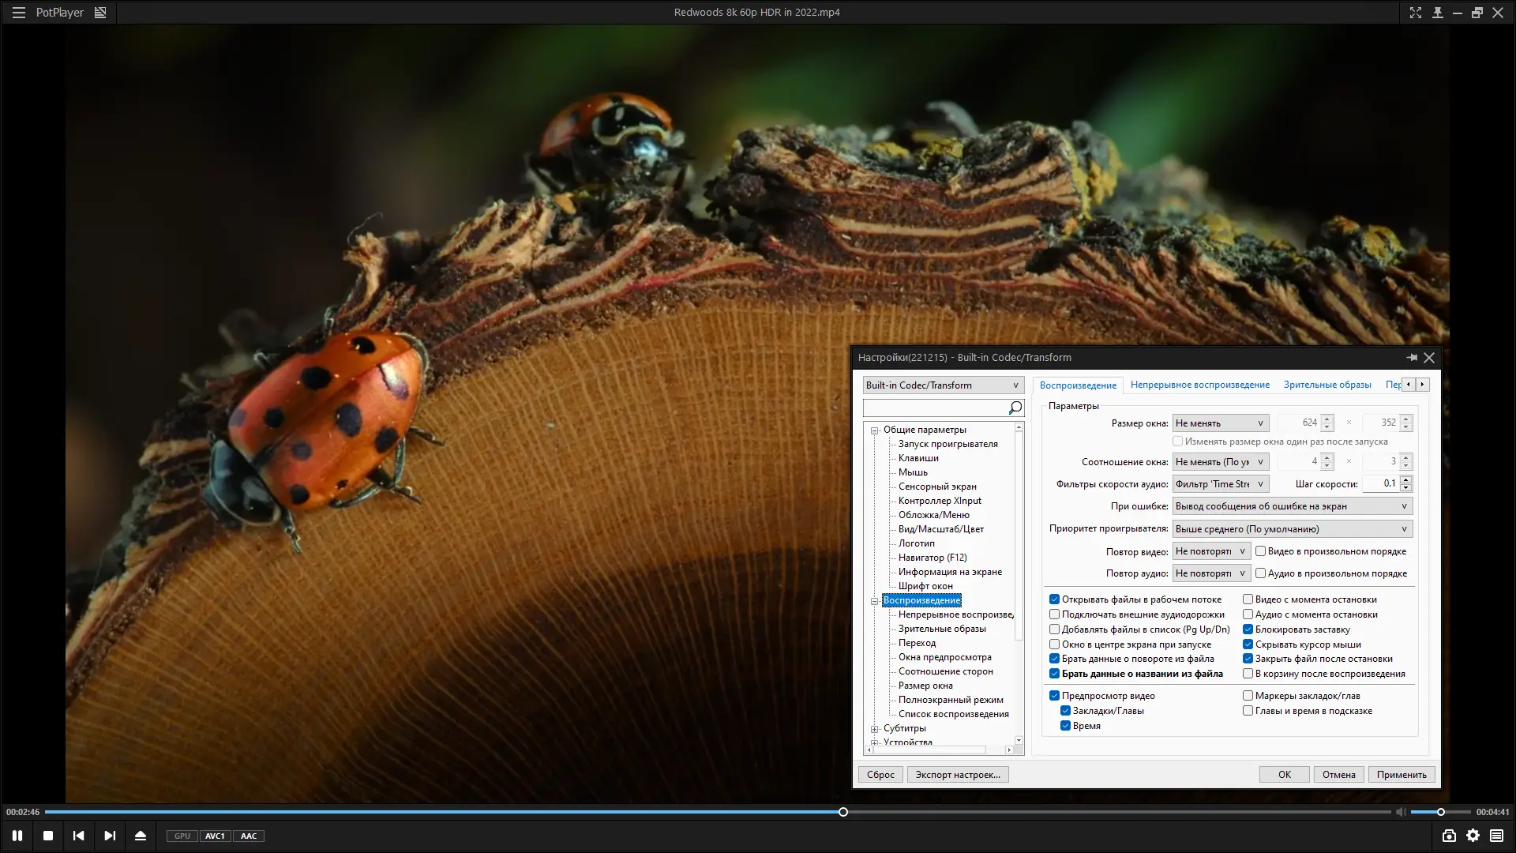Open the playlist panel icon

[1496, 836]
